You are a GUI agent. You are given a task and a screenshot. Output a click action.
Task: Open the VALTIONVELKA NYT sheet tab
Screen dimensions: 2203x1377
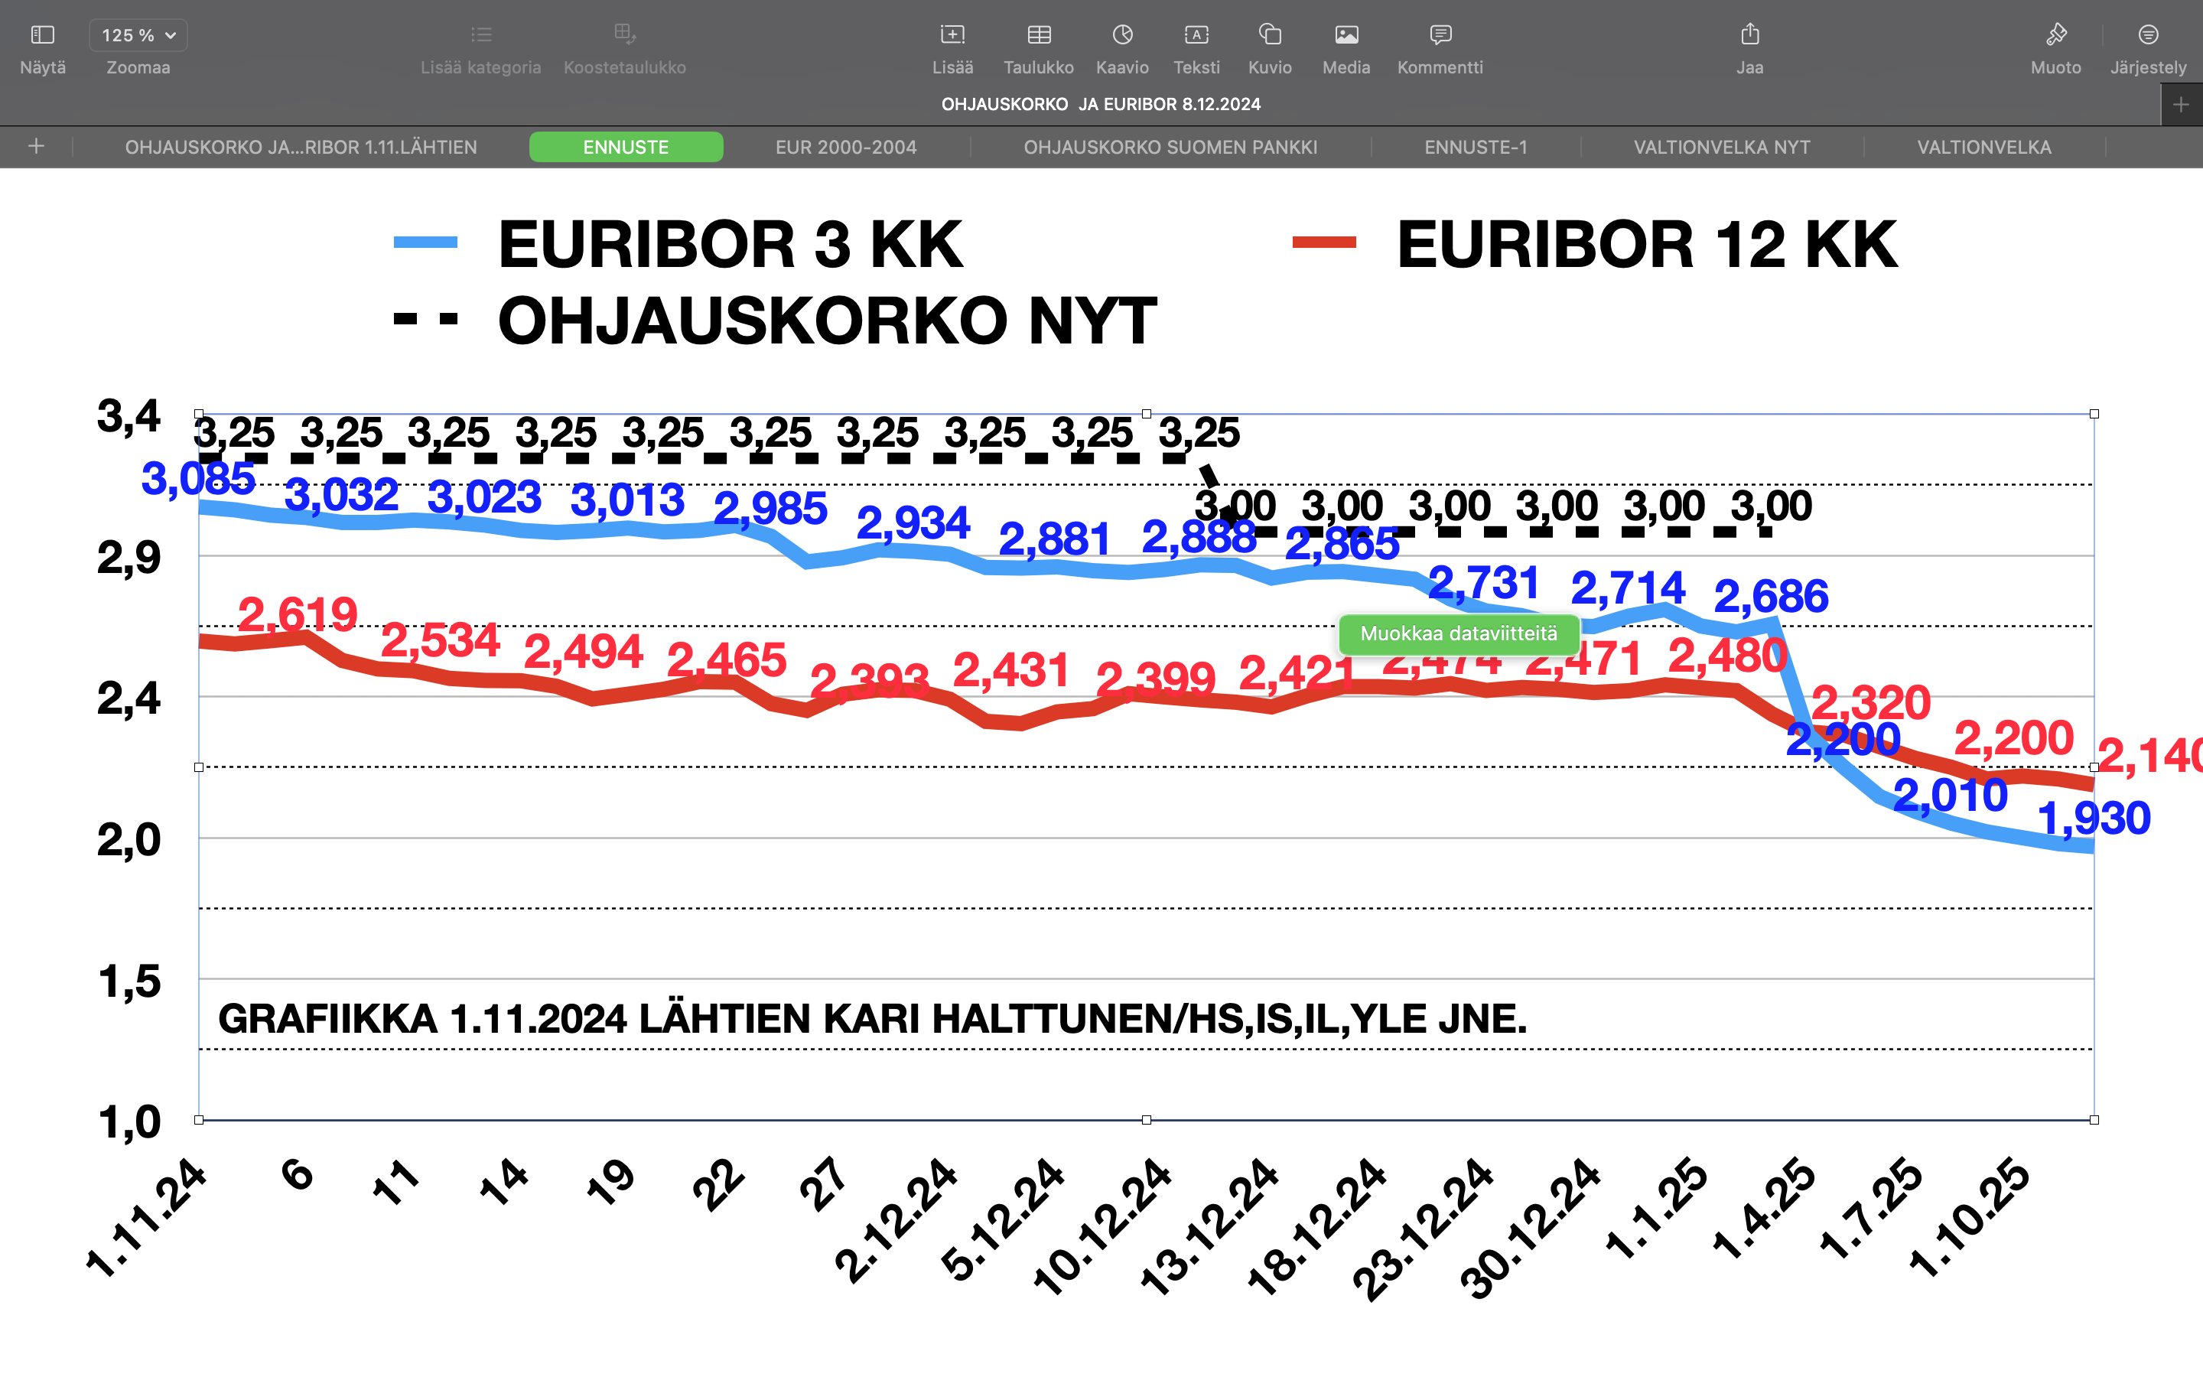click(1721, 148)
